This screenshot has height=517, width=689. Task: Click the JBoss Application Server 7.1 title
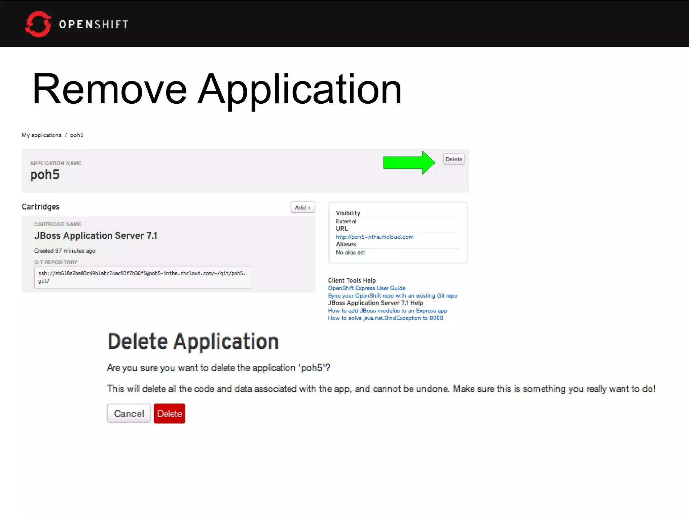click(96, 236)
